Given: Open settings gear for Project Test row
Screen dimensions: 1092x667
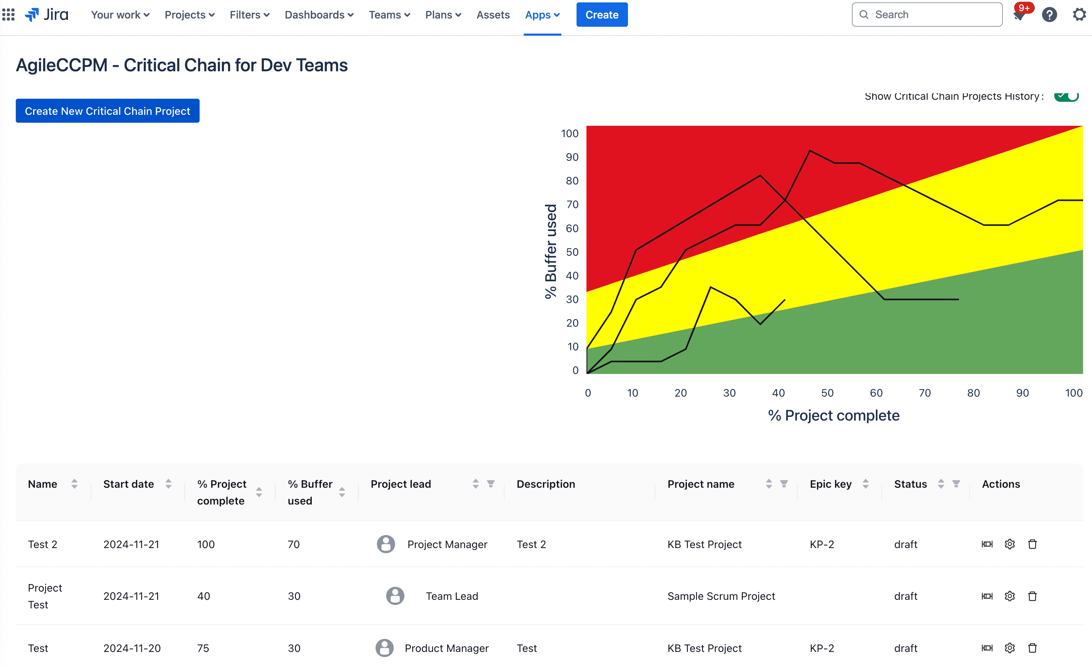Looking at the screenshot, I should point(1010,596).
